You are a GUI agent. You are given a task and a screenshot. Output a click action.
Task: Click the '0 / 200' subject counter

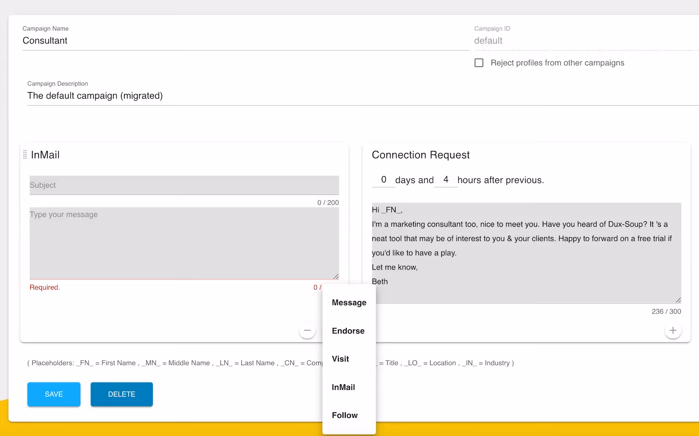(328, 203)
